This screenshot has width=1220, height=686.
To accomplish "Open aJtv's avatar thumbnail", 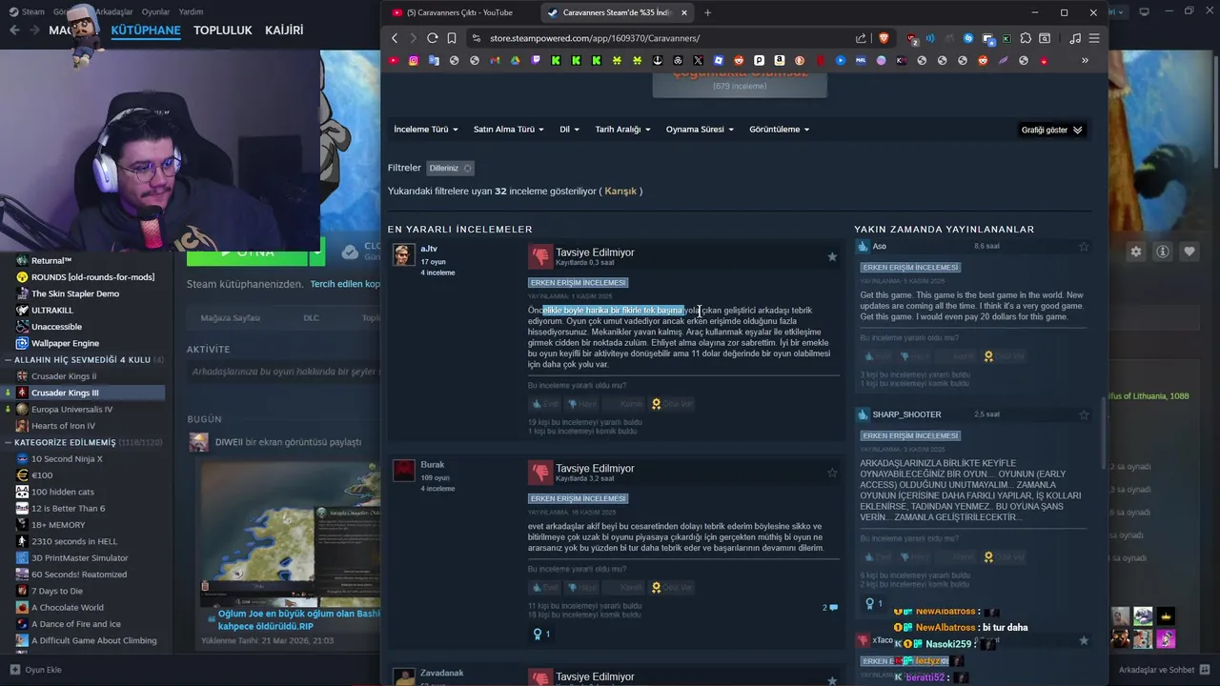I will tap(404, 255).
